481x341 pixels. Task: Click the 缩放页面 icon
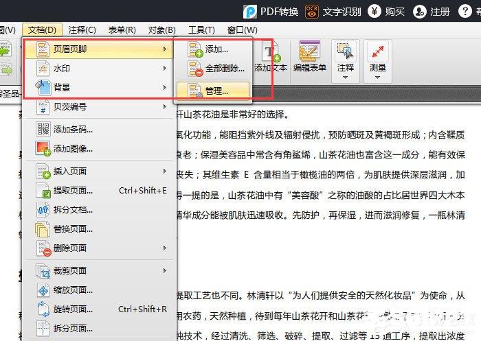coord(43,290)
